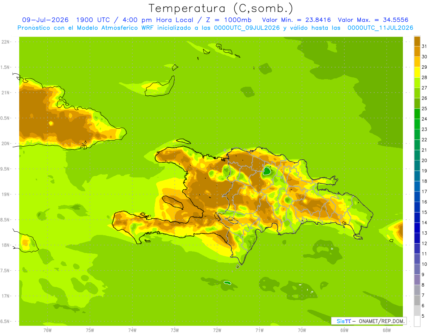Pick the legend swatch between 20 and 21
The height and width of the screenshot is (335, 434).
(x=417, y=155)
